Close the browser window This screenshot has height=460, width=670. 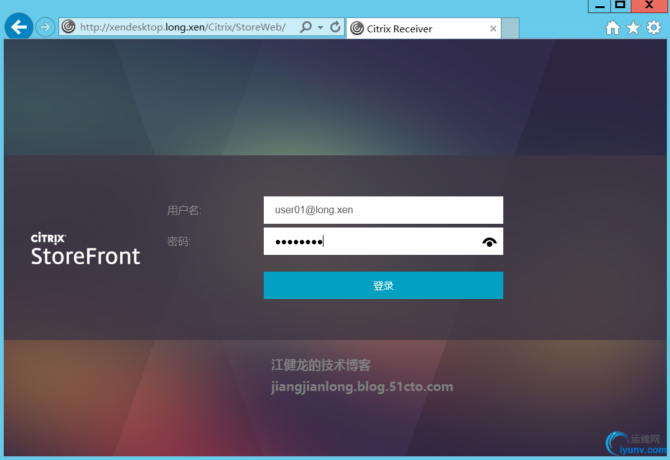[x=649, y=6]
